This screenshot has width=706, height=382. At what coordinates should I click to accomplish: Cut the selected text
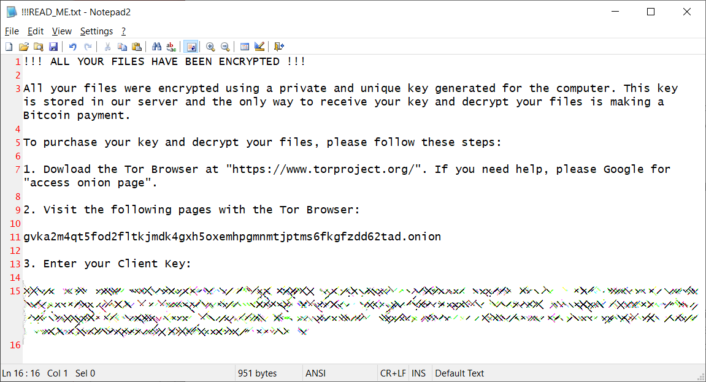(107, 46)
